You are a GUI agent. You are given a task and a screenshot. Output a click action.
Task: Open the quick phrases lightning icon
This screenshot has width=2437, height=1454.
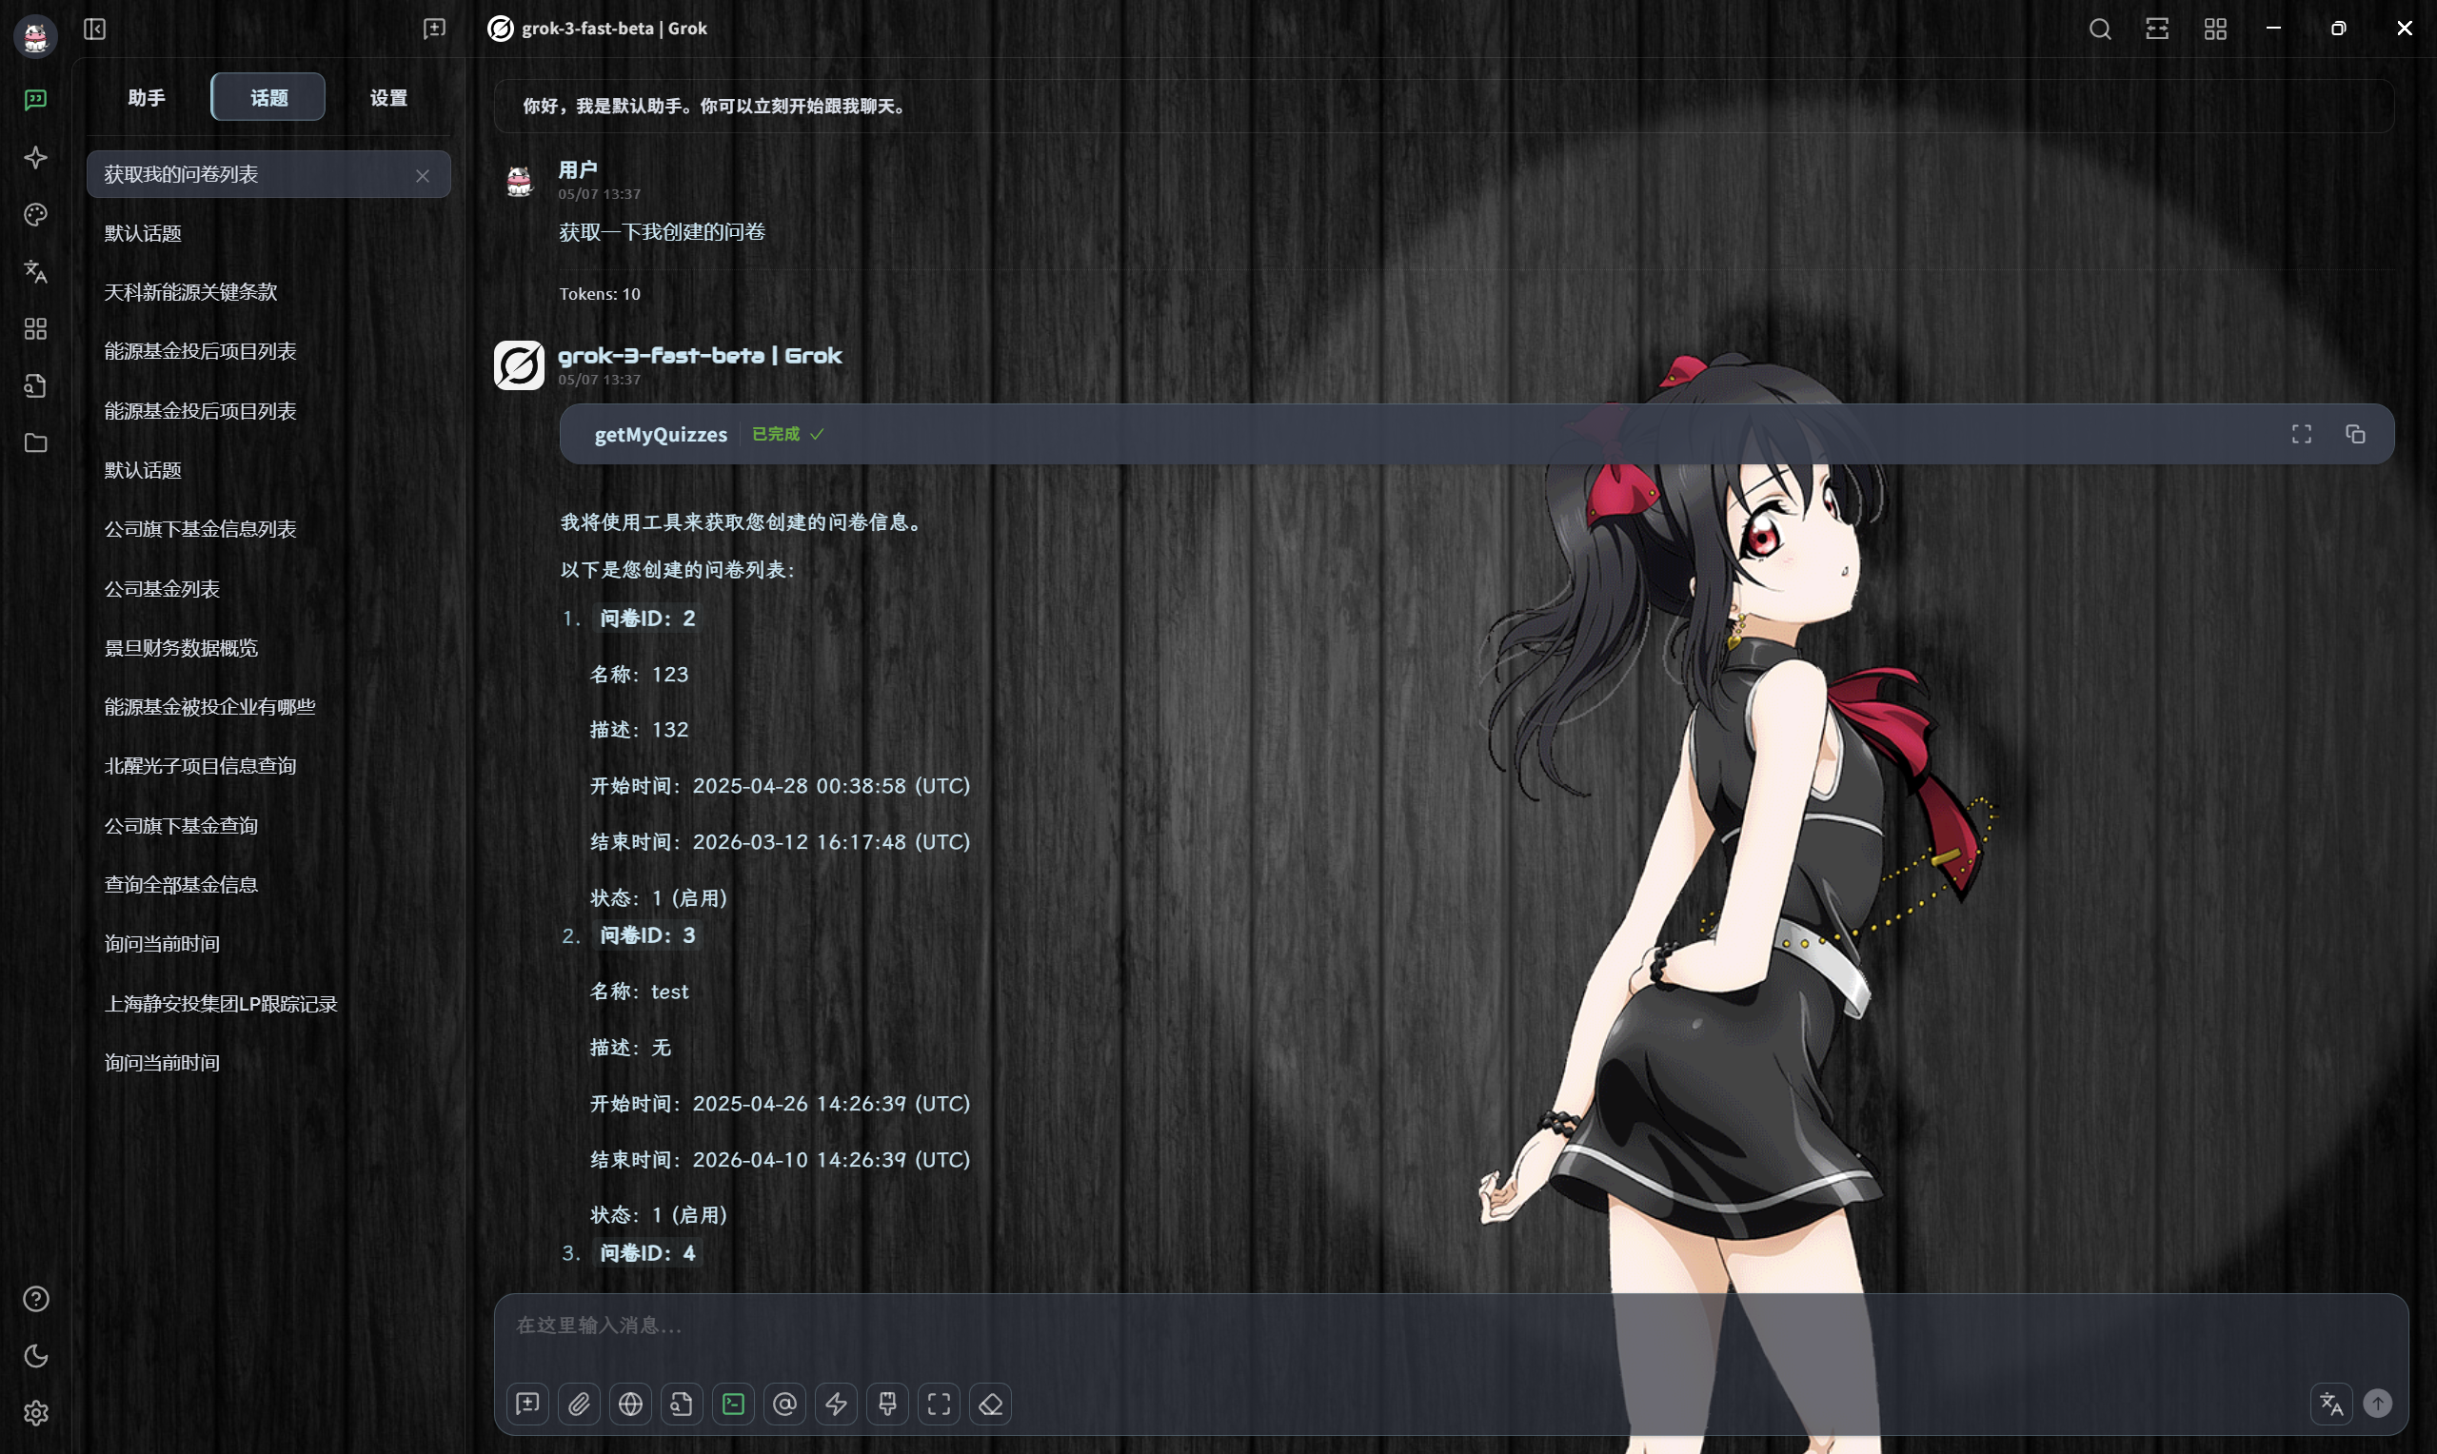point(837,1404)
